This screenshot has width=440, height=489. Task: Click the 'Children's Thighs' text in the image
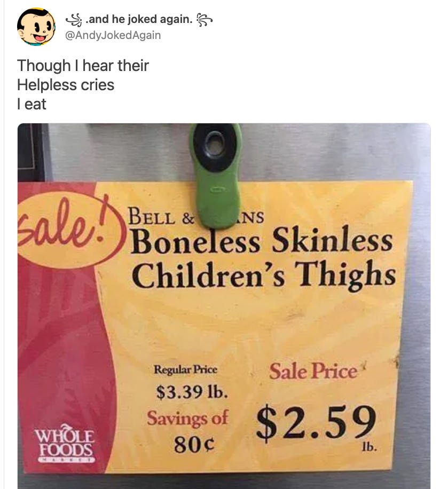pos(263,274)
